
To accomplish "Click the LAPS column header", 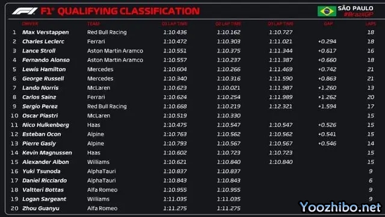I will [x=371, y=24].
